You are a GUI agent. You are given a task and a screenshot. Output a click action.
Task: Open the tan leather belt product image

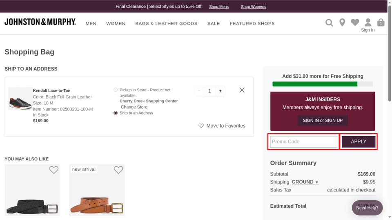pyautogui.click(x=97, y=190)
